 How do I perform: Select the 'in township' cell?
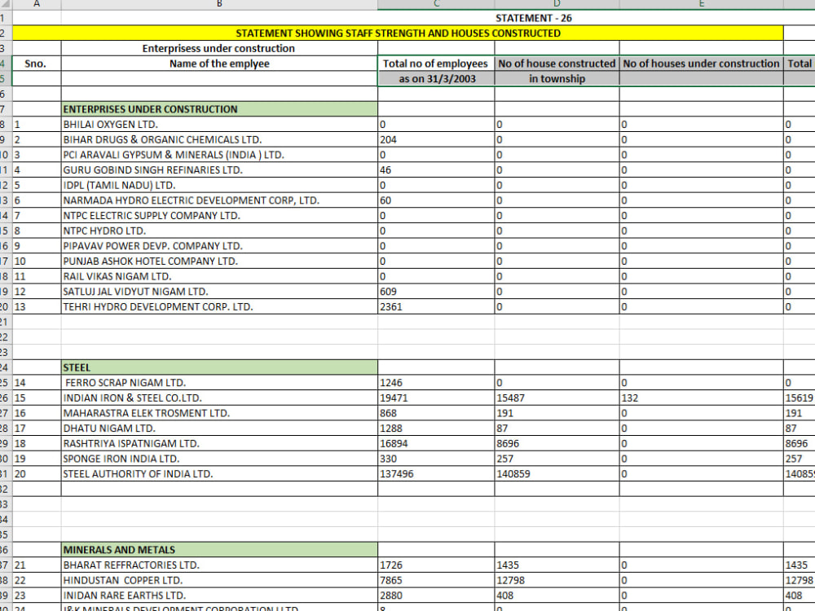(x=557, y=78)
